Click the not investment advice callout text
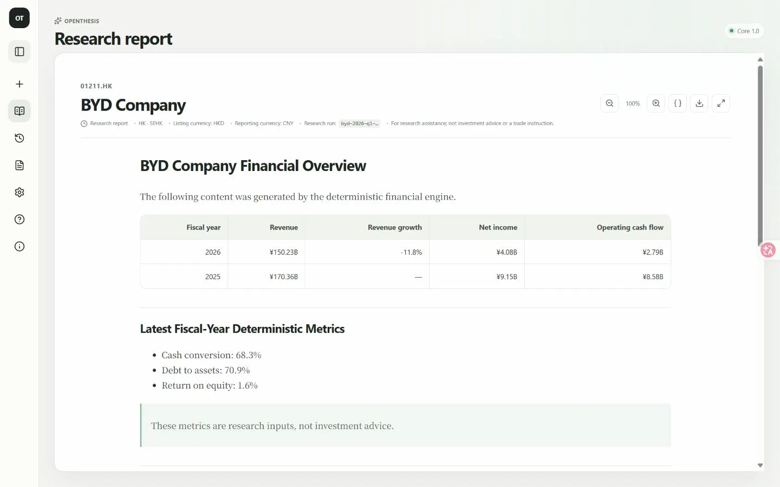This screenshot has height=487, width=780. 272,426
